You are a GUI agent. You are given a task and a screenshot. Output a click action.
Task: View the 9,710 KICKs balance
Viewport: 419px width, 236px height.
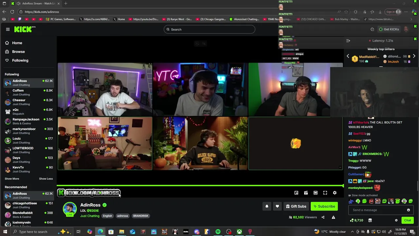coord(356,220)
